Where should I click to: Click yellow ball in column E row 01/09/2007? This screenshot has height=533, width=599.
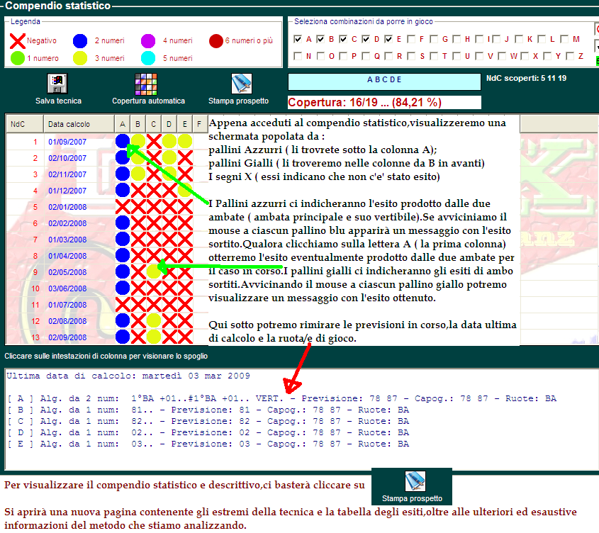[x=185, y=141]
